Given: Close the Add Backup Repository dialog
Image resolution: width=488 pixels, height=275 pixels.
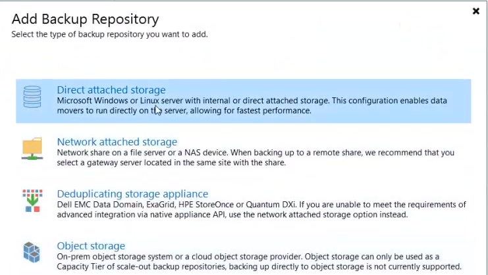Looking at the screenshot, I should (476, 11).
